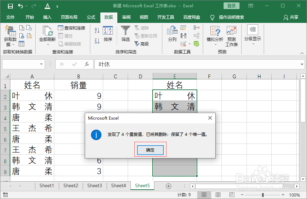Image resolution: width=307 pixels, height=199 pixels.
Task: Click the 获取数据 icon
Action: tap(10, 31)
